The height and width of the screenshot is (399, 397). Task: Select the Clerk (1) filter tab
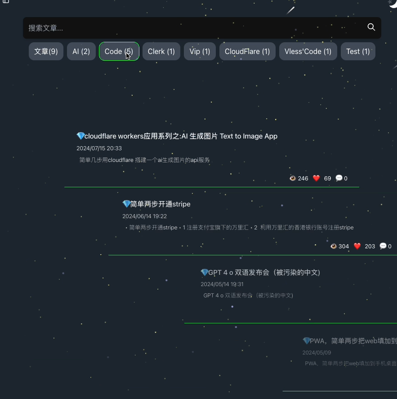(161, 51)
